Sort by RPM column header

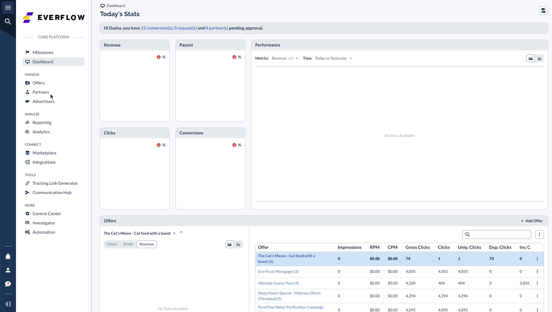[x=374, y=247]
